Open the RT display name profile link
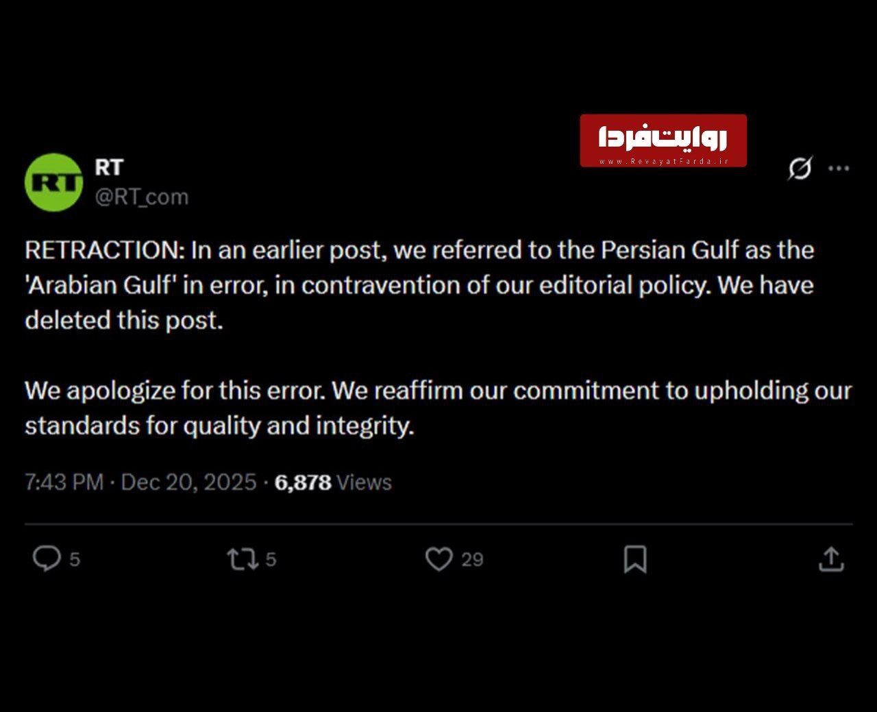 pos(109,167)
